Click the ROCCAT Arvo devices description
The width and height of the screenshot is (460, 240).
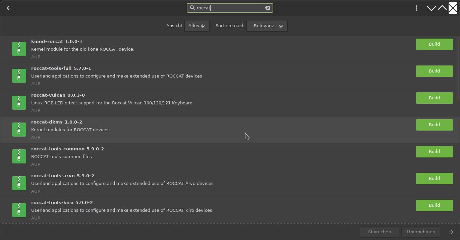click(122, 183)
